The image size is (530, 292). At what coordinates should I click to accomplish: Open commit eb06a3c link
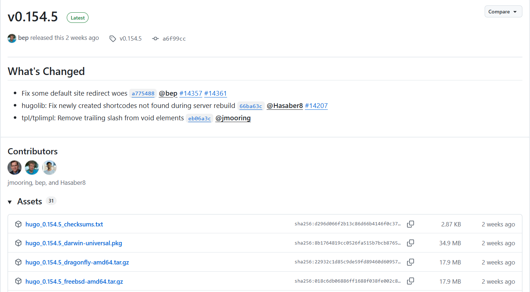pyautogui.click(x=199, y=118)
